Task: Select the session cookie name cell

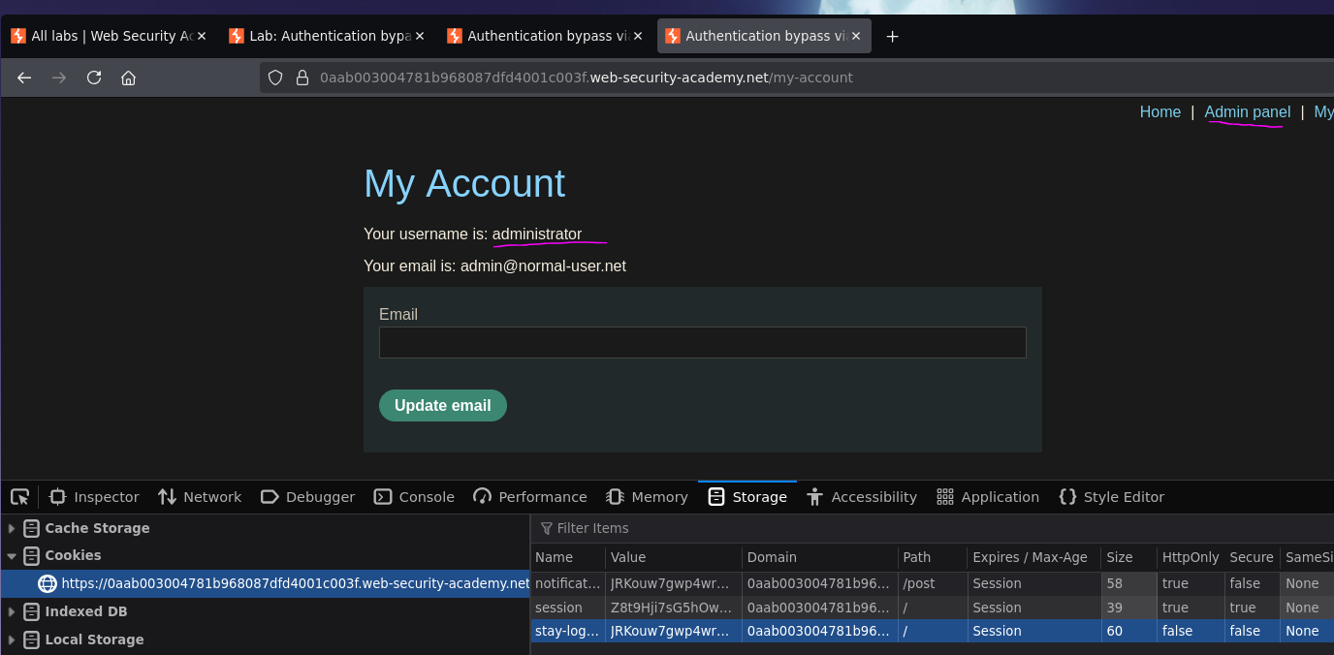Action: (x=568, y=608)
